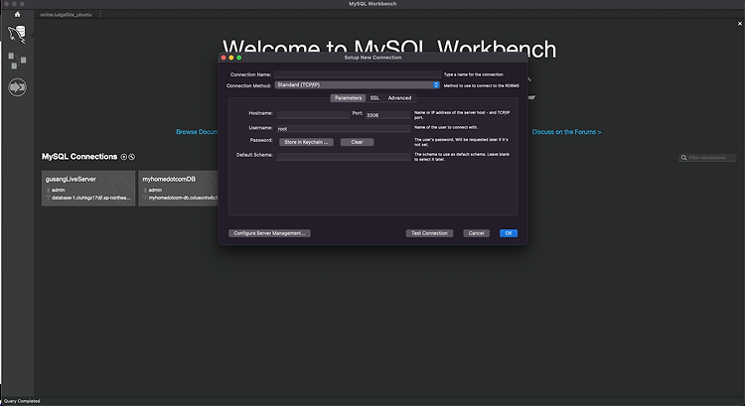Open Discuss on the Forums link
Viewport: 745px width, 406px height.
click(x=566, y=132)
